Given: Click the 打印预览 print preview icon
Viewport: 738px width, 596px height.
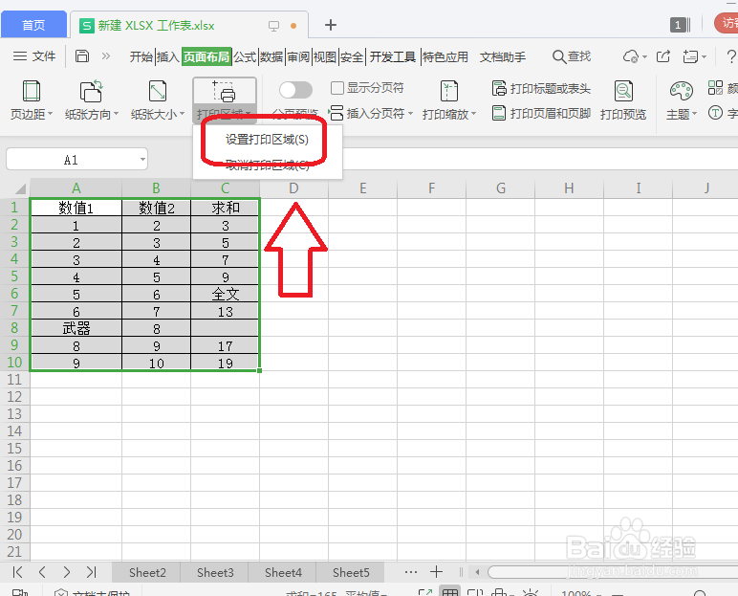Looking at the screenshot, I should click(x=623, y=92).
